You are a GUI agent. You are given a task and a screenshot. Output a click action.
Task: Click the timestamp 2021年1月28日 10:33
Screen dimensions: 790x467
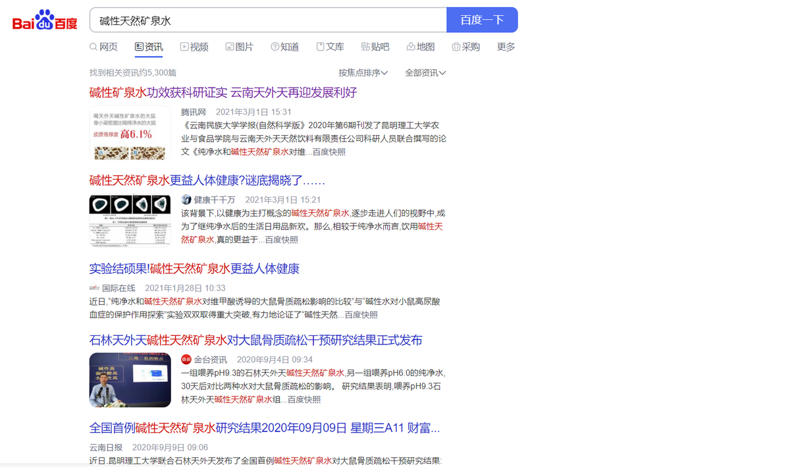(x=185, y=288)
